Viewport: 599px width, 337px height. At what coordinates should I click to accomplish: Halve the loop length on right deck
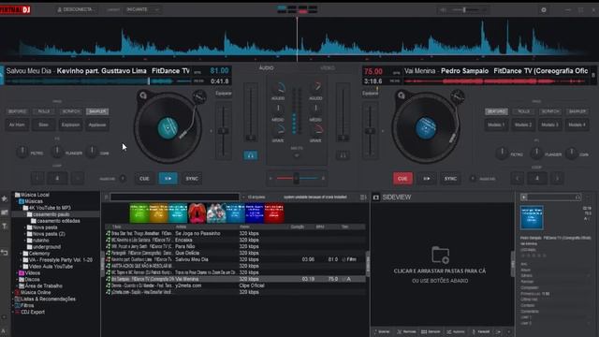(518, 179)
